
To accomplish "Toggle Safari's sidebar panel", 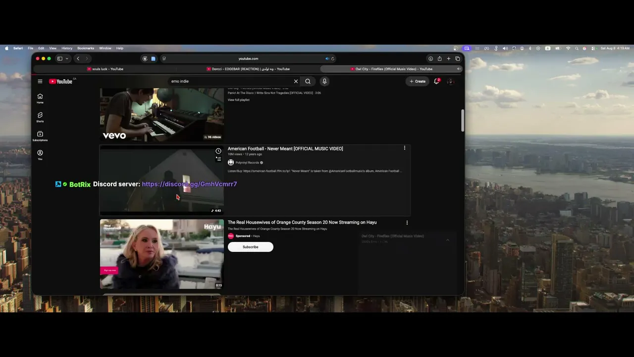I will pyautogui.click(x=59, y=59).
